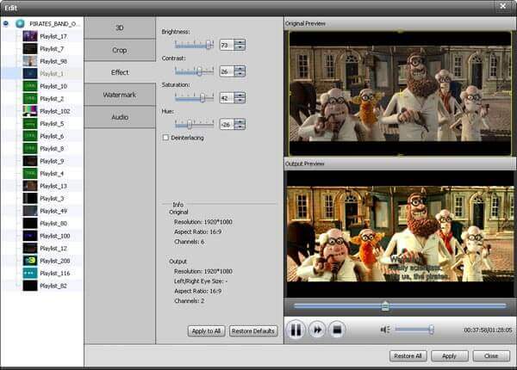Screen dimensions: 517x370
Task: Click the volume slider handle
Action: tap(431, 330)
